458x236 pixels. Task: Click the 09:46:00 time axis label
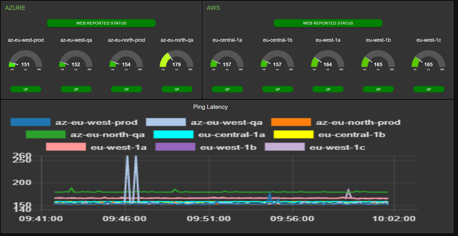pyautogui.click(x=124, y=219)
